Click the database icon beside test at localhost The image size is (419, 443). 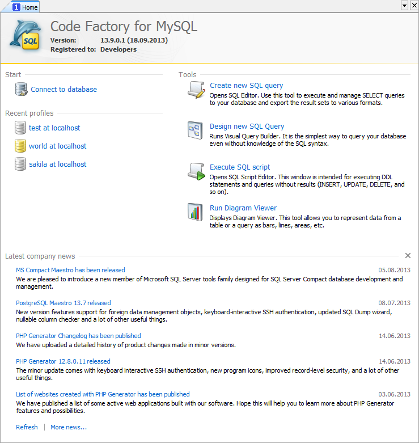[20, 128]
